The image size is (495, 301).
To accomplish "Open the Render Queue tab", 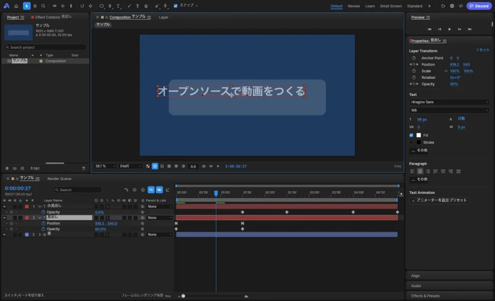I will tap(59, 179).
